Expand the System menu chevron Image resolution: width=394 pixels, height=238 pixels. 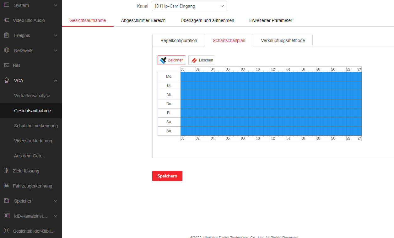point(56,5)
